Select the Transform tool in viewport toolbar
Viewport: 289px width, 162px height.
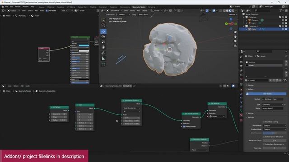[103, 47]
